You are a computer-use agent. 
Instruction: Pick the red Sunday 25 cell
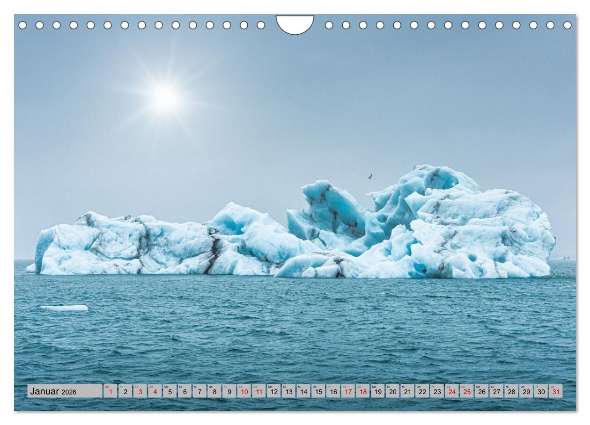(x=466, y=391)
